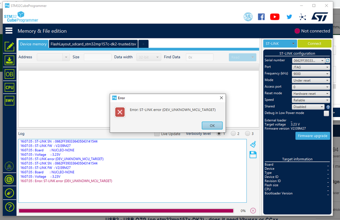Click the Firmware upgrade button
This screenshot has width=340, height=220.
click(312, 136)
